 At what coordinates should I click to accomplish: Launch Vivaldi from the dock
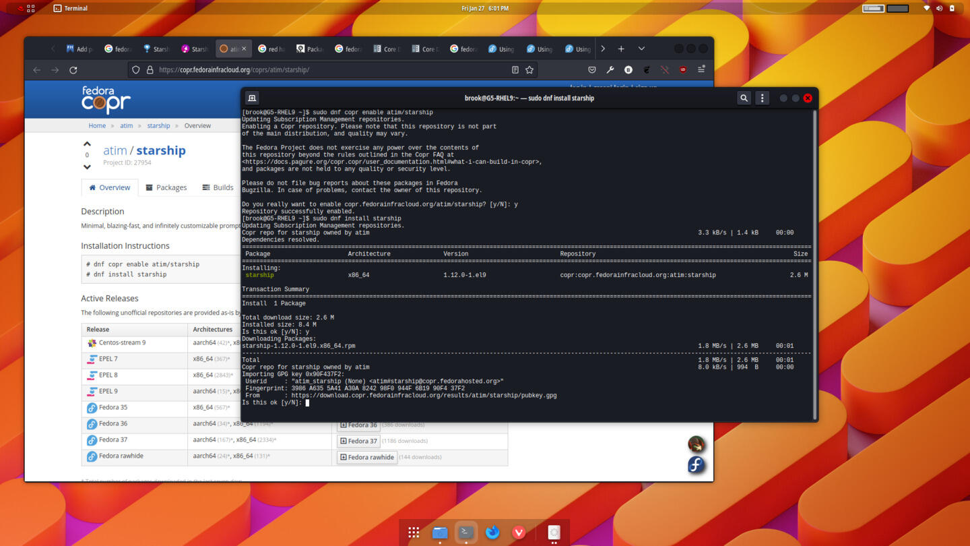(519, 532)
